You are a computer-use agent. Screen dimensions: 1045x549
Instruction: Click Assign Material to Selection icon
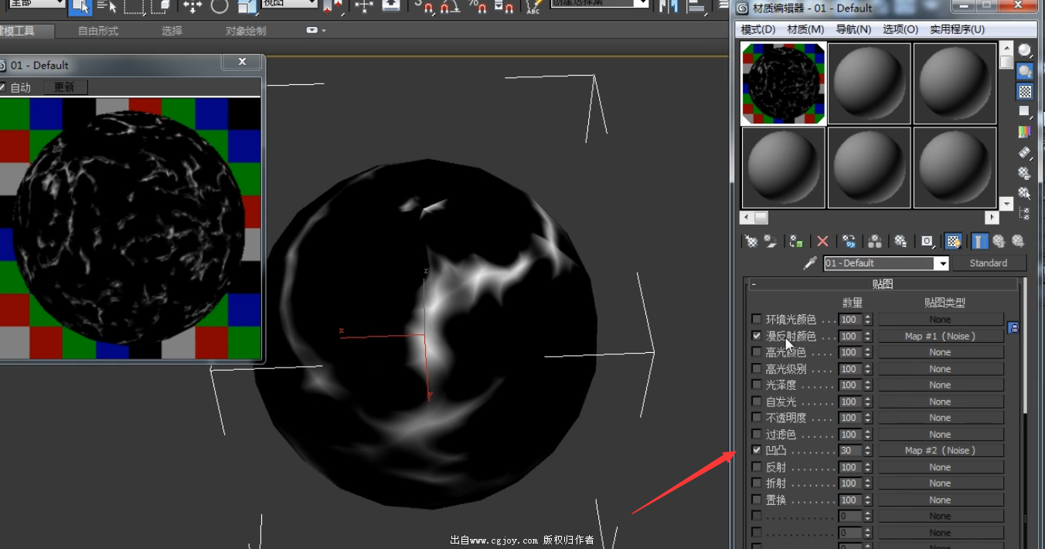(796, 242)
